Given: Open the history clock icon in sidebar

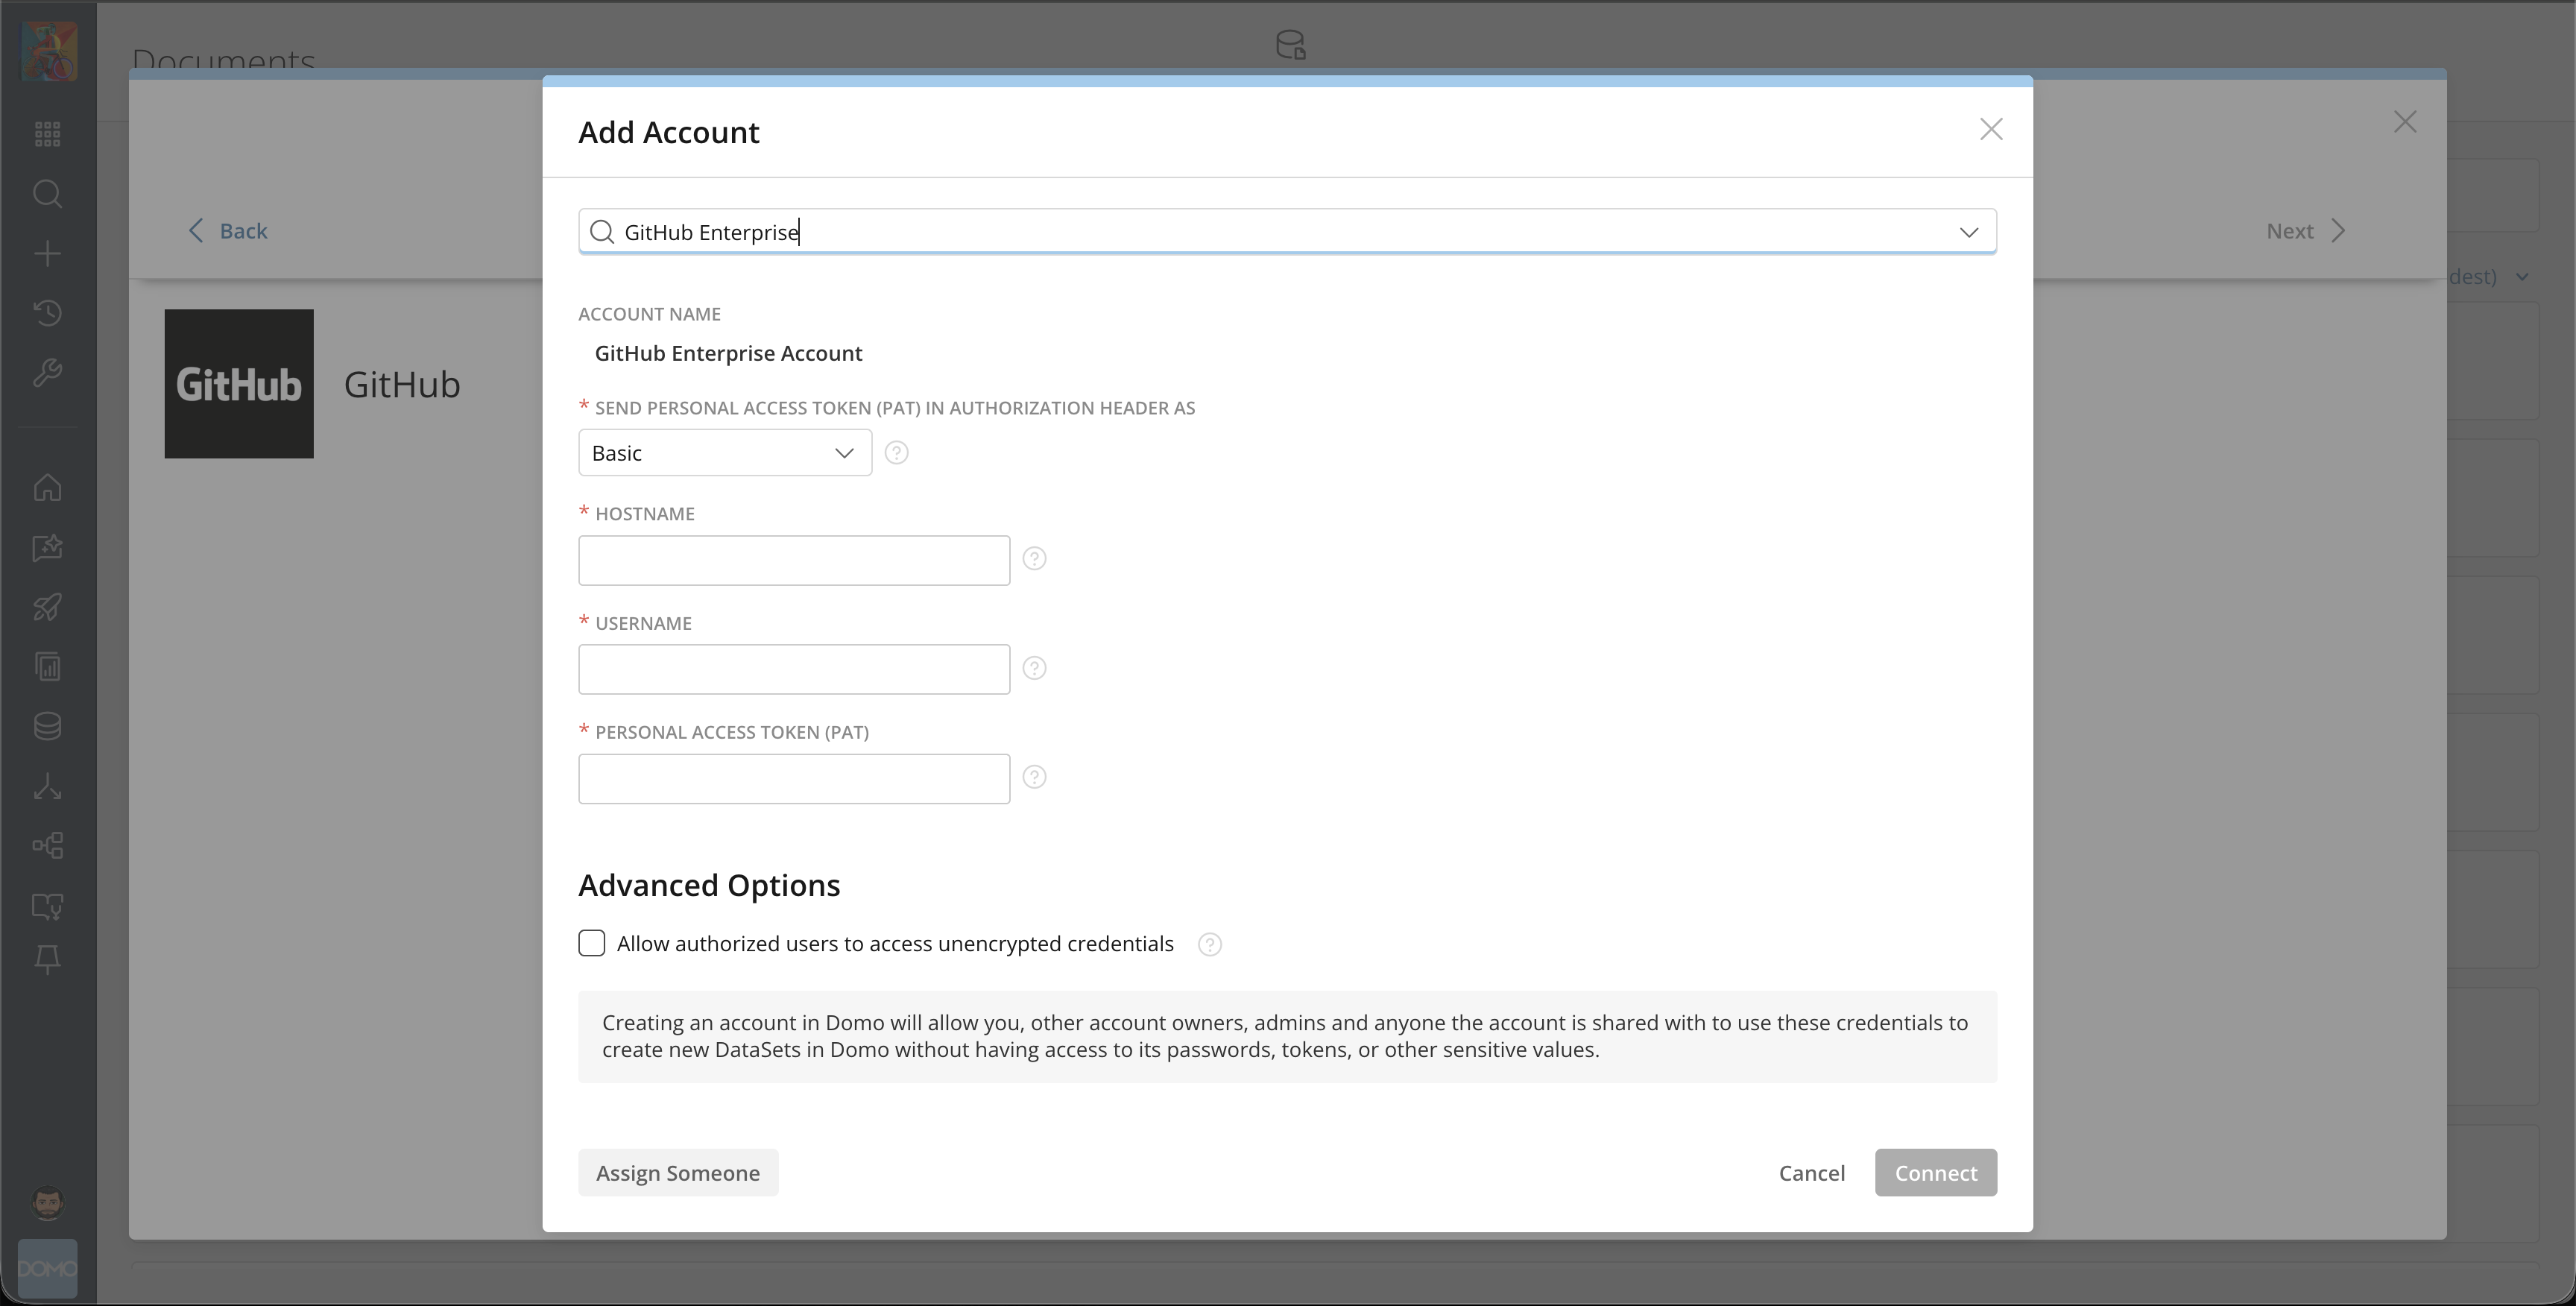Looking at the screenshot, I should click(48, 313).
